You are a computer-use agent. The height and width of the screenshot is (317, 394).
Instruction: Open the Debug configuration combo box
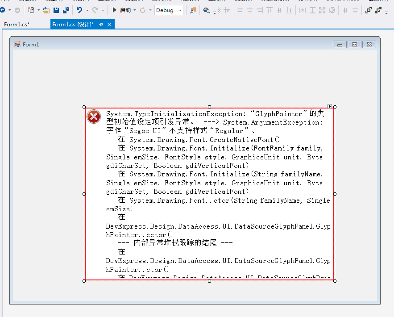[x=169, y=10]
